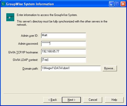Viewport: 127px width, 106px height.
Task: Go to the previous step with Back
Action: [53, 100]
